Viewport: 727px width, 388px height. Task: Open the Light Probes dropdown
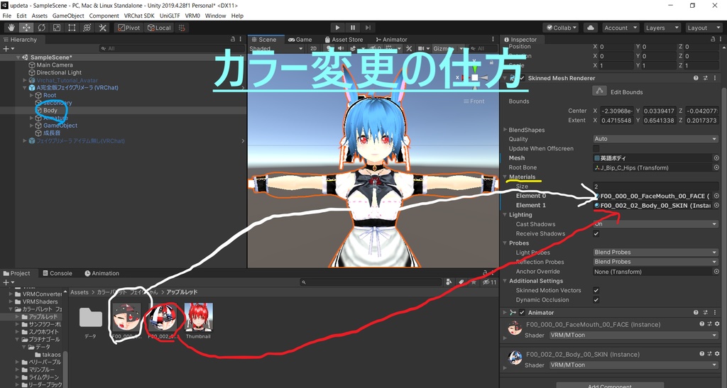click(x=655, y=253)
